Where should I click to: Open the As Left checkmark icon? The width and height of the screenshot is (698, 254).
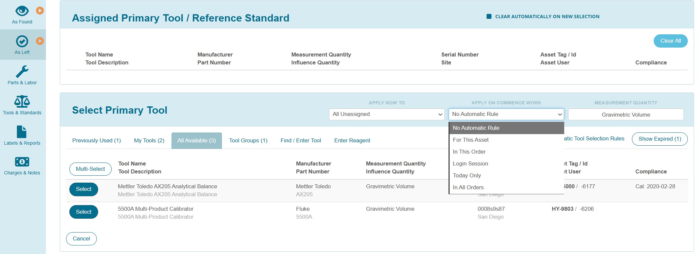[22, 41]
